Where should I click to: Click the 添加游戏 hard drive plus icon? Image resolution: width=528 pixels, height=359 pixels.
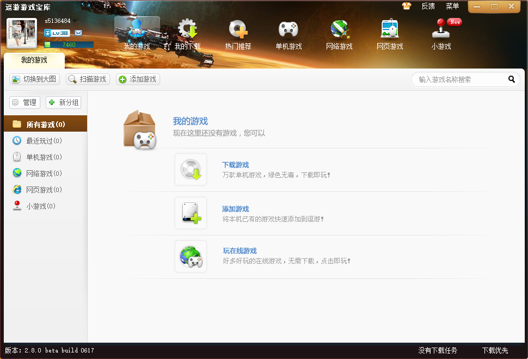191,213
